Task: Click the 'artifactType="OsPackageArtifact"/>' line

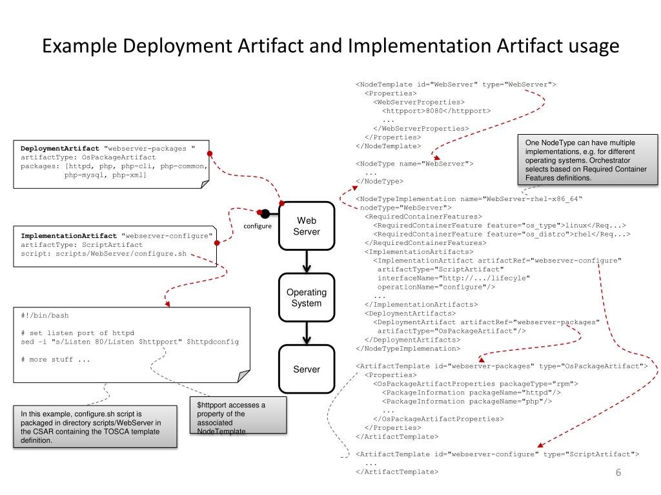Action: click(451, 331)
